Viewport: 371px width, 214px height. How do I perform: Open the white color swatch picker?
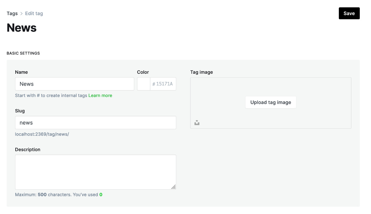coord(144,84)
